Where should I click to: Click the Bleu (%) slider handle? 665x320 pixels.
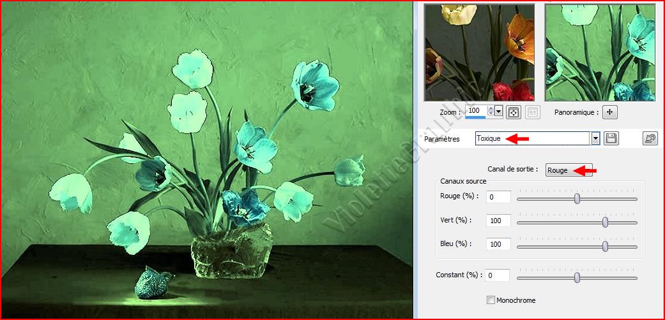tap(605, 246)
